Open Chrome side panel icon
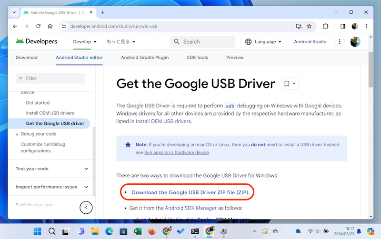The image size is (381, 239). 342,26
